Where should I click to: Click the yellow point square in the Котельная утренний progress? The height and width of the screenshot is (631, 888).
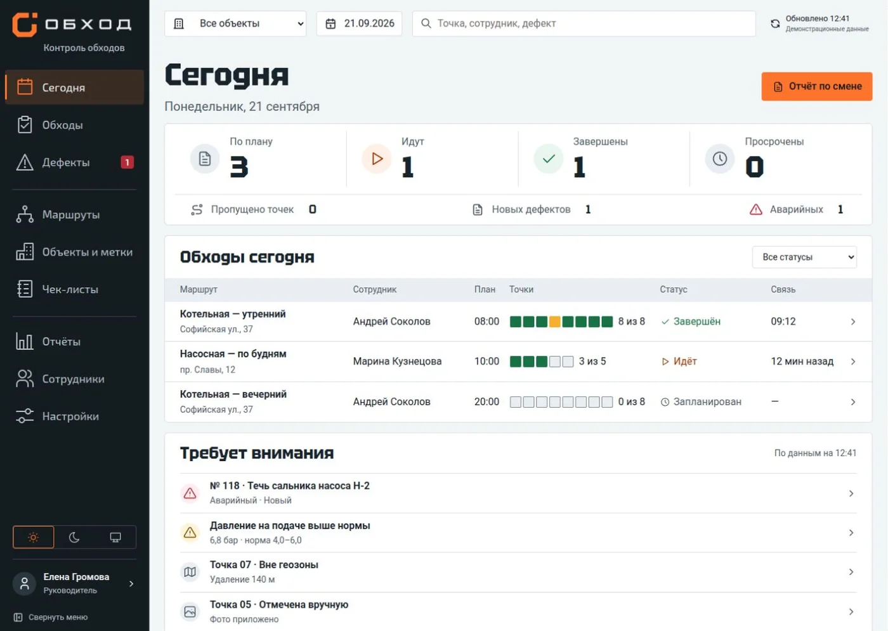pyautogui.click(x=555, y=322)
